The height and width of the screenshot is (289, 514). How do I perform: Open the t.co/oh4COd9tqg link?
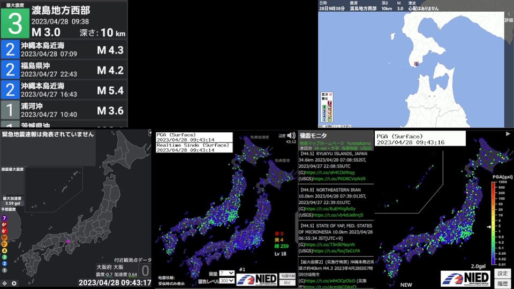coord(330,172)
